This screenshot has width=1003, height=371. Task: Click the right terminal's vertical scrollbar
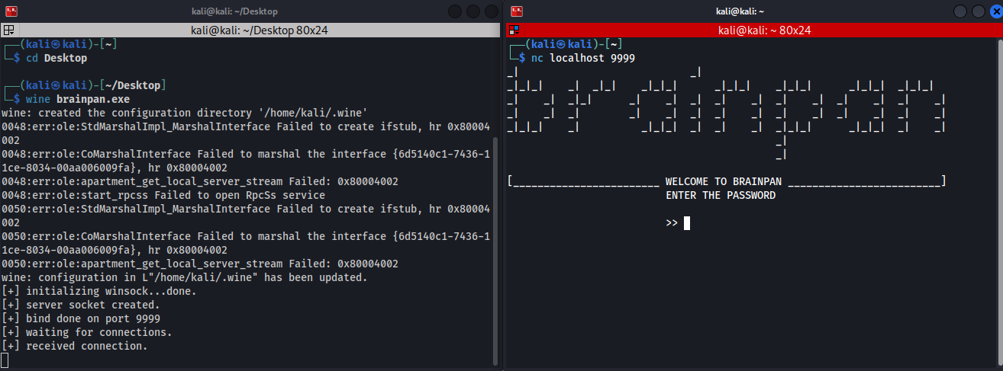[1000, 198]
